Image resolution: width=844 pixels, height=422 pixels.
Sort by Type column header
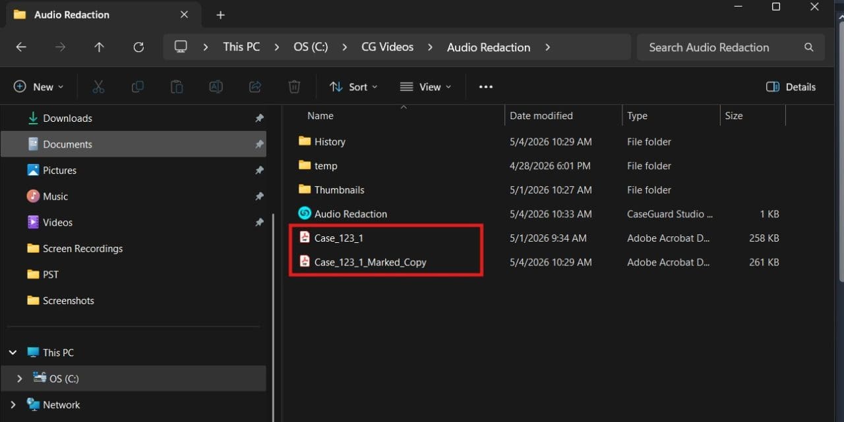[x=637, y=116]
